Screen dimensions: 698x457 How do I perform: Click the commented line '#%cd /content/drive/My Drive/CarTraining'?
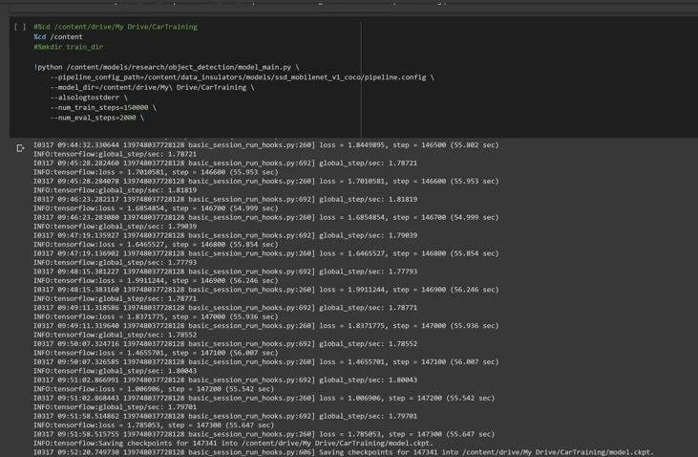click(x=116, y=27)
